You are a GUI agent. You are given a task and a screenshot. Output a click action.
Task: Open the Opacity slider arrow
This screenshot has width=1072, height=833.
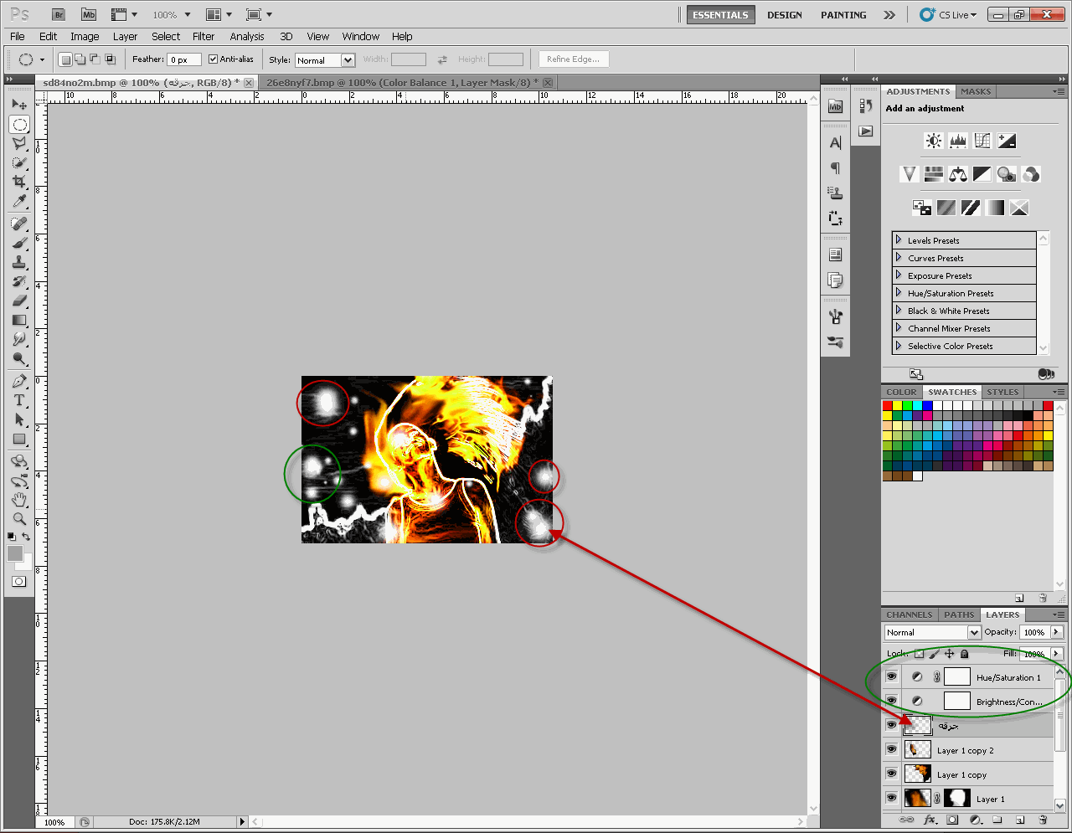tap(1057, 632)
